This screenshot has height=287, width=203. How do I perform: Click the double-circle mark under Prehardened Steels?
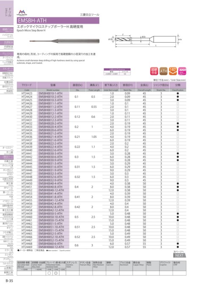(56, 273)
